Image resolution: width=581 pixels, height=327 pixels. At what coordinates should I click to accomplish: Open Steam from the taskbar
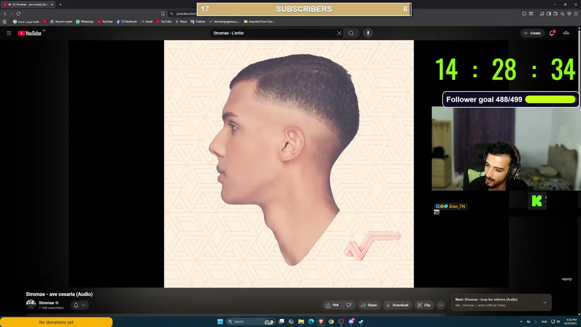[x=361, y=322]
